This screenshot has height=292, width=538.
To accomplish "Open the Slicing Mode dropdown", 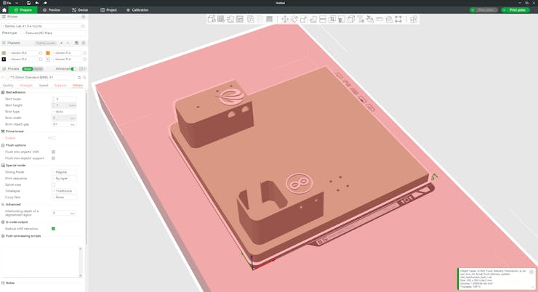I will tap(64, 172).
